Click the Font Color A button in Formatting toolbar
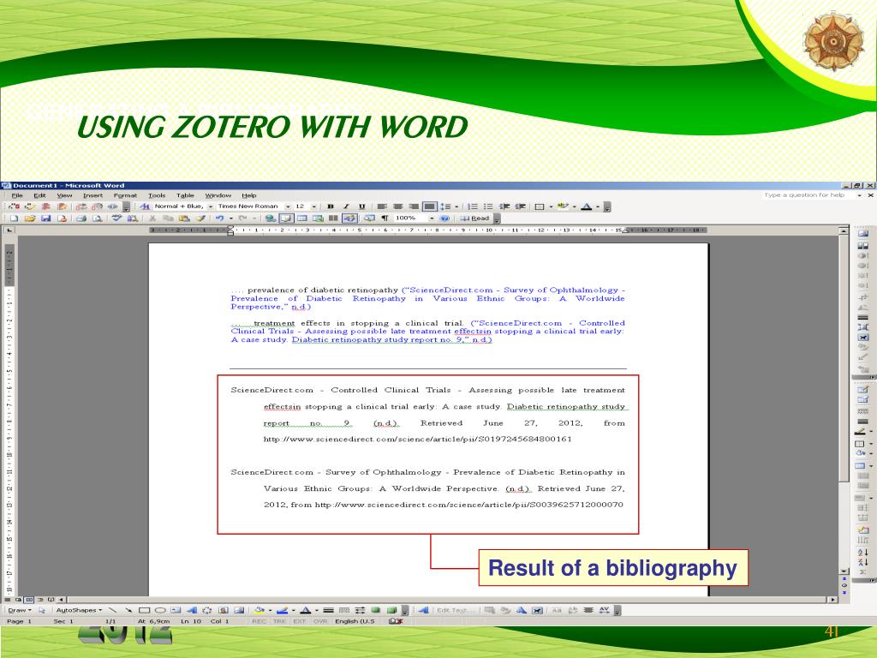 coord(586,206)
